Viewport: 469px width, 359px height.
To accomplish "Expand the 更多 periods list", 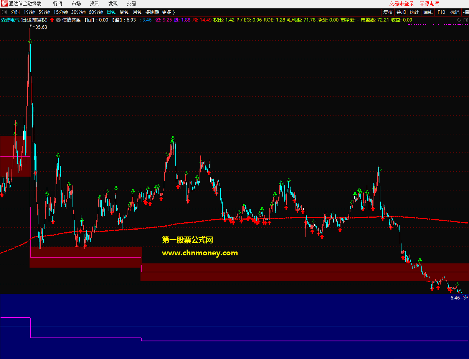I will coord(168,12).
